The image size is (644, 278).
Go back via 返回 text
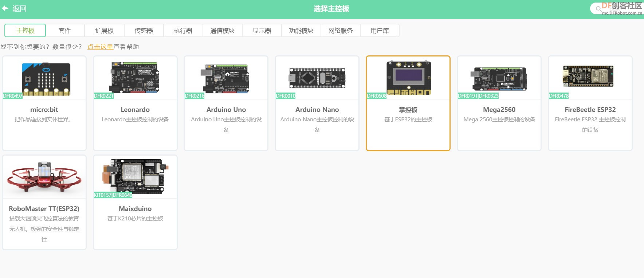point(19,8)
